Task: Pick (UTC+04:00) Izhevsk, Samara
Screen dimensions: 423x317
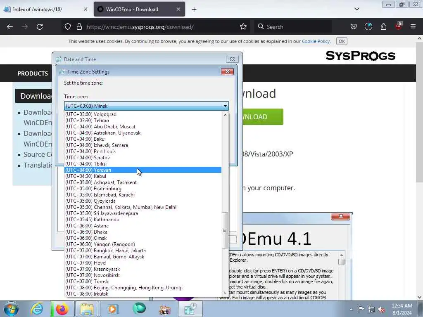Action: pyautogui.click(x=143, y=145)
